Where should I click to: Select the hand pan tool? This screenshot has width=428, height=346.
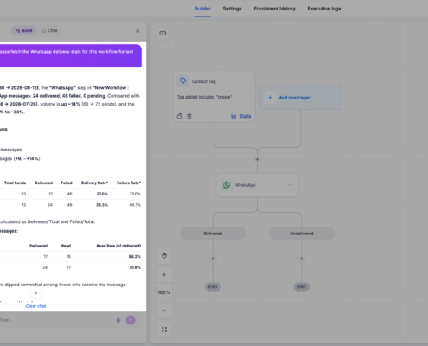click(x=164, y=256)
